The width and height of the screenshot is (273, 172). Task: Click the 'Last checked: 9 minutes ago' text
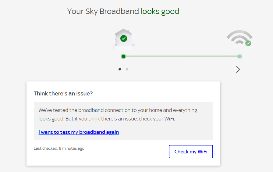(59, 149)
